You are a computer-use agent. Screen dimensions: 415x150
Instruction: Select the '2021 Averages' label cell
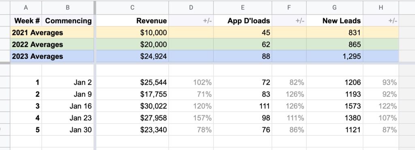[x=52, y=32]
